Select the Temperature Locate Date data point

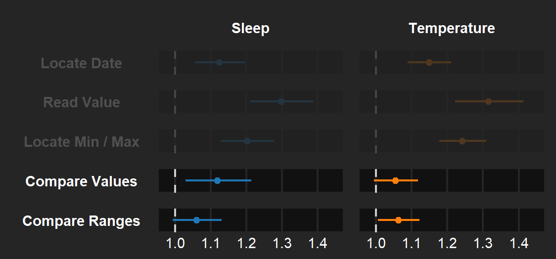point(429,62)
